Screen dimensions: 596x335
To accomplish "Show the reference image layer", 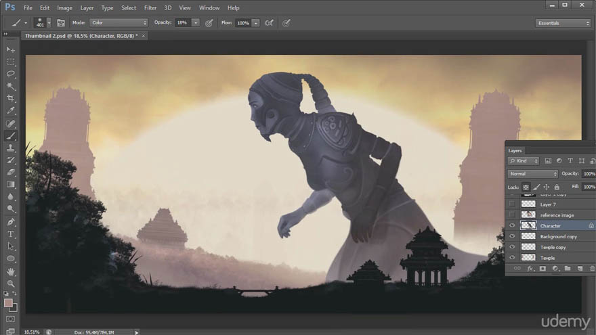I will [x=512, y=215].
